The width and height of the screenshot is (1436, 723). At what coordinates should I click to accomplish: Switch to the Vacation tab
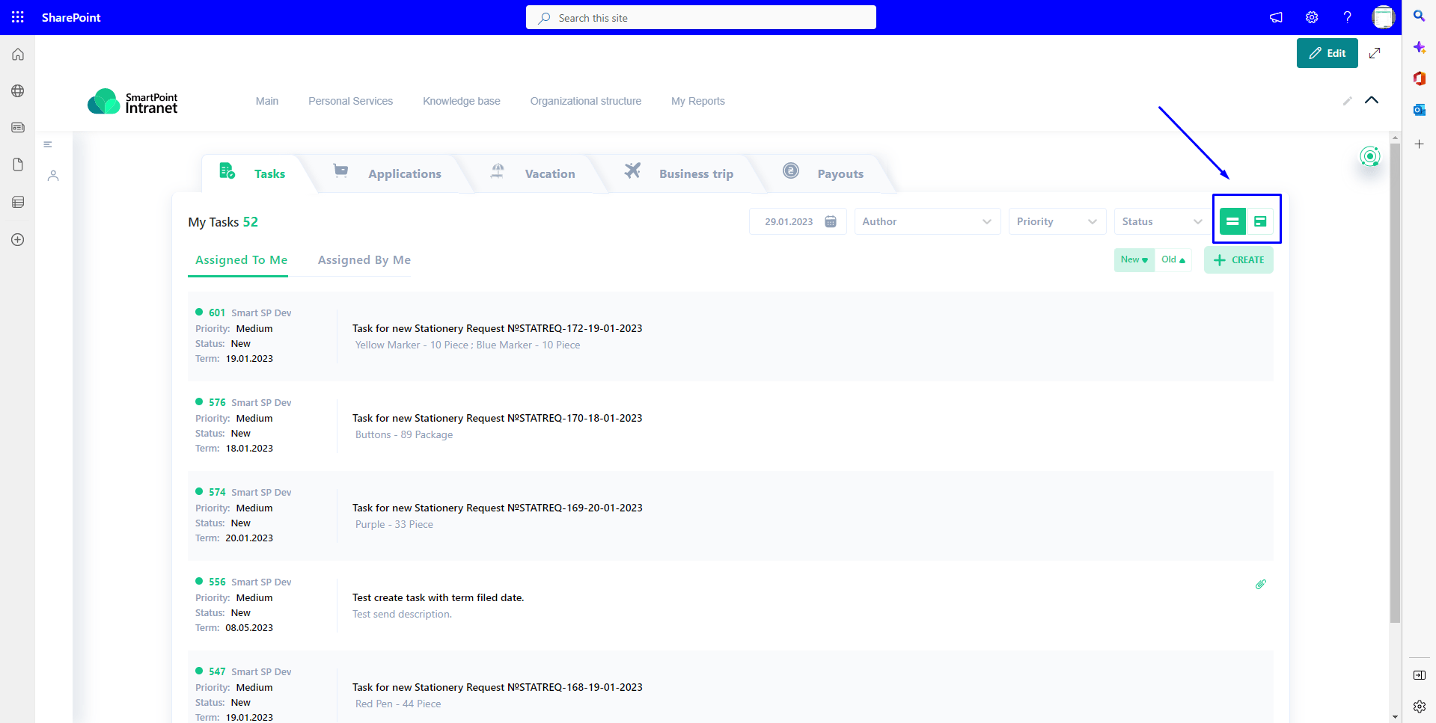point(549,173)
